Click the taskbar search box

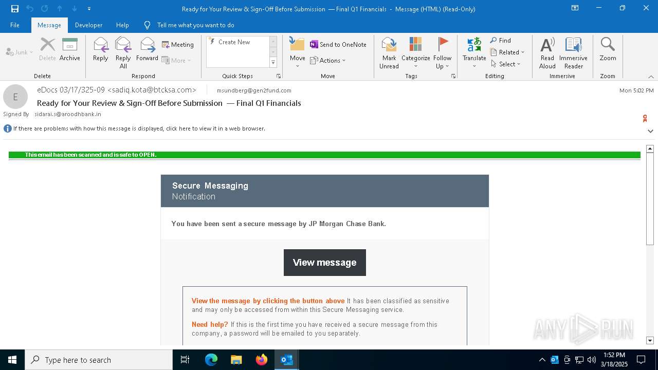point(99,360)
